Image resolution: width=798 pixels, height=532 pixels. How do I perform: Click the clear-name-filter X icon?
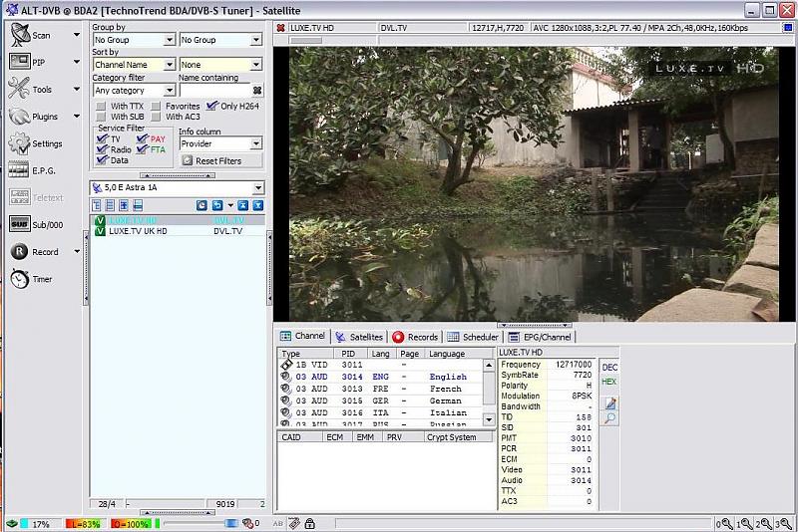coord(257,91)
